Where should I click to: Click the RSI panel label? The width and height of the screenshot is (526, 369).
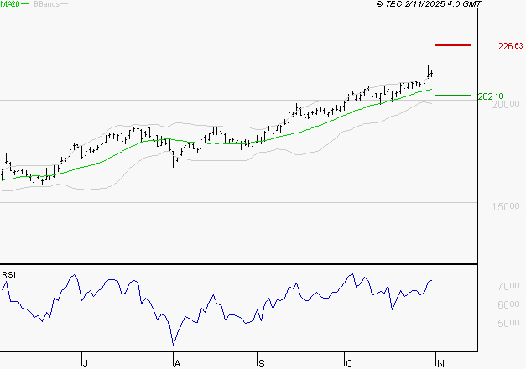[8, 275]
